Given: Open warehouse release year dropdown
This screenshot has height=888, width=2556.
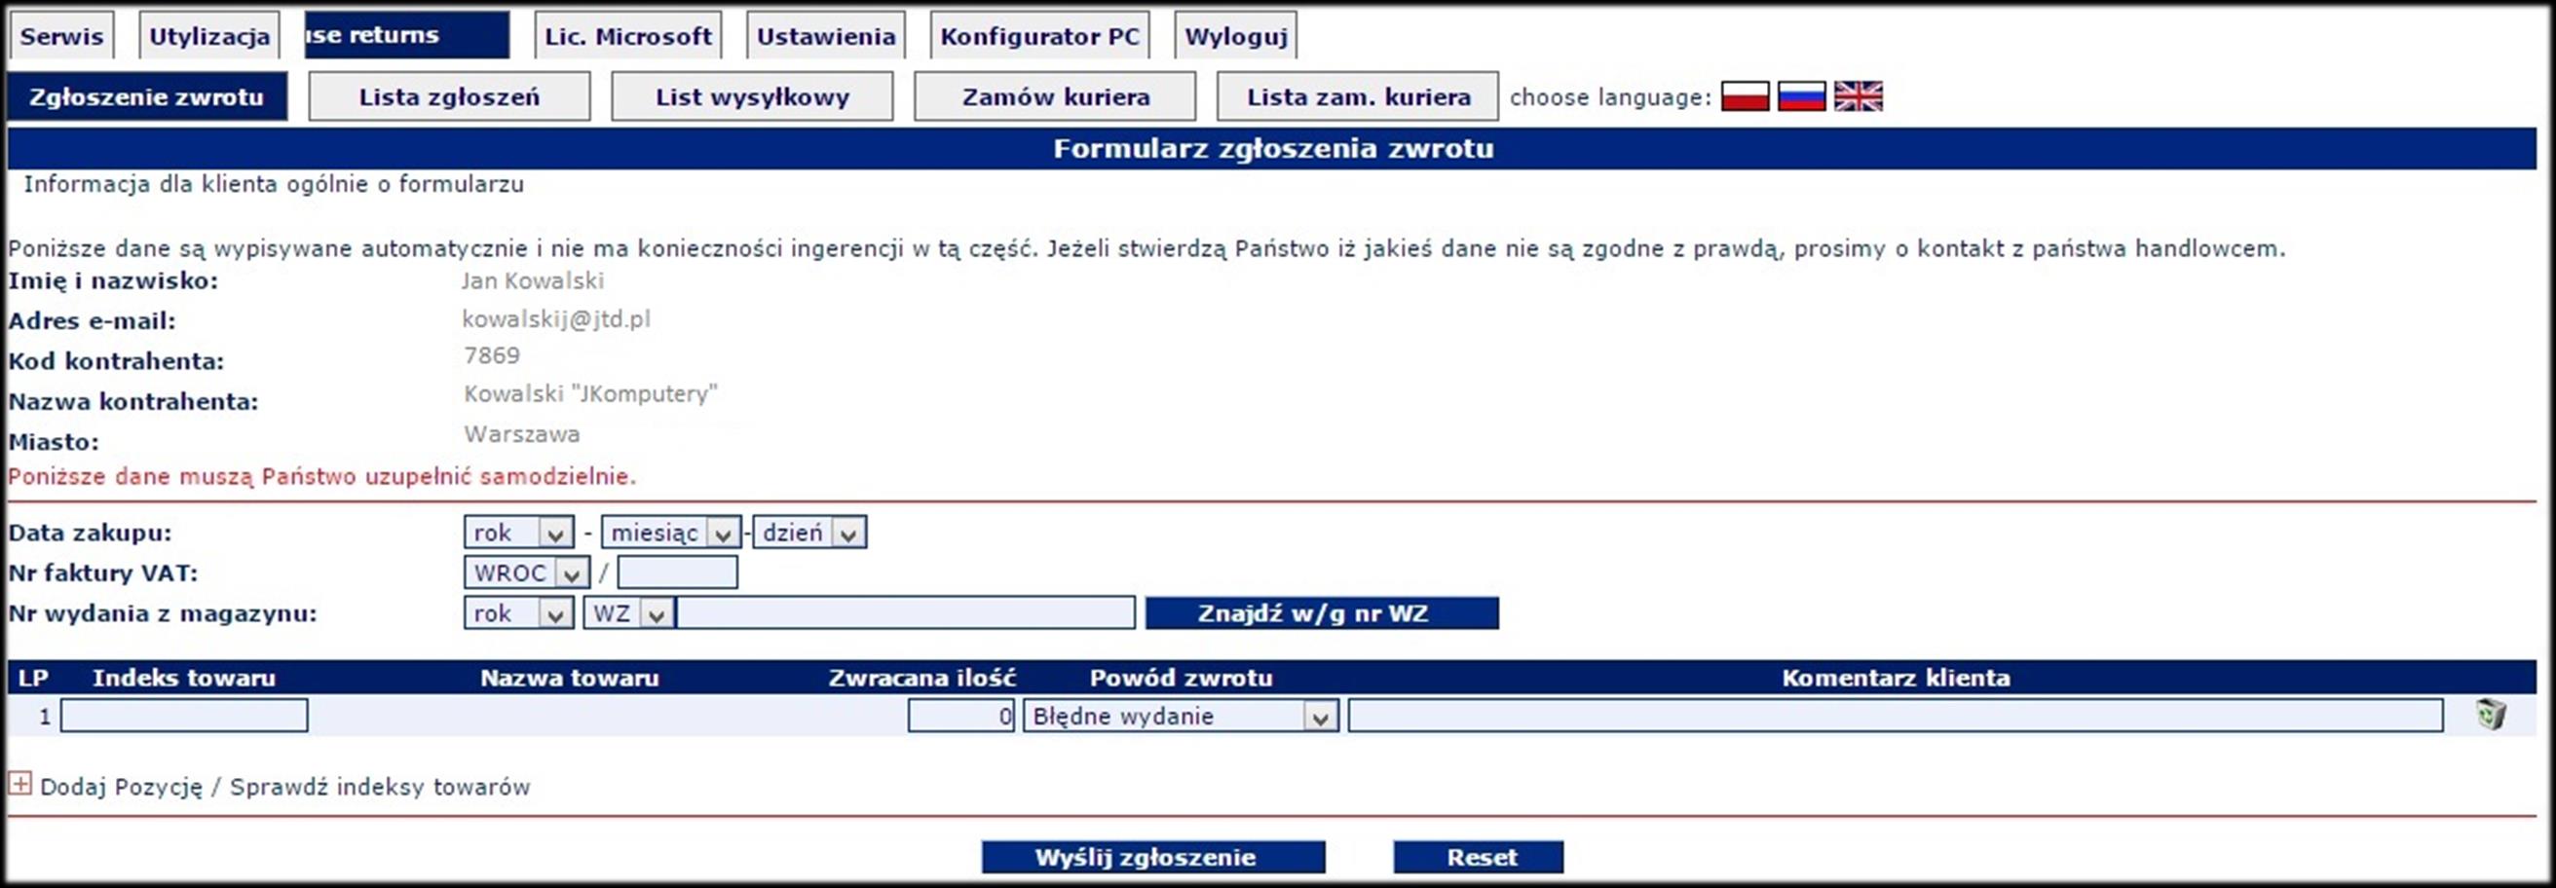Looking at the screenshot, I should (518, 613).
